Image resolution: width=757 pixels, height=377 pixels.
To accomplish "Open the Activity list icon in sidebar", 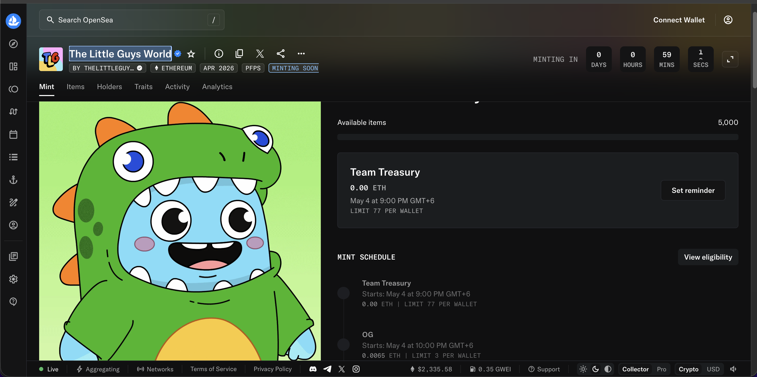I will click(x=13, y=157).
